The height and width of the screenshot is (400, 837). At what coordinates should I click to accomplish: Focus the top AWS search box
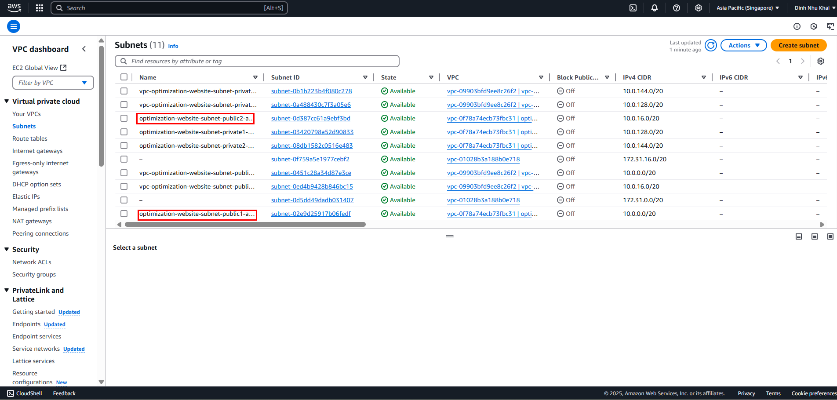(x=169, y=8)
